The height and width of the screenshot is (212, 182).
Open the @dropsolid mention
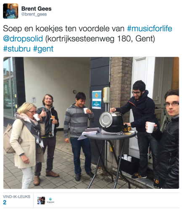(23, 39)
